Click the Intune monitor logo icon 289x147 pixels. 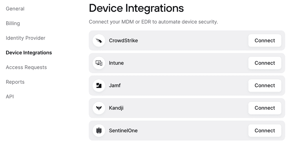pos(99,63)
